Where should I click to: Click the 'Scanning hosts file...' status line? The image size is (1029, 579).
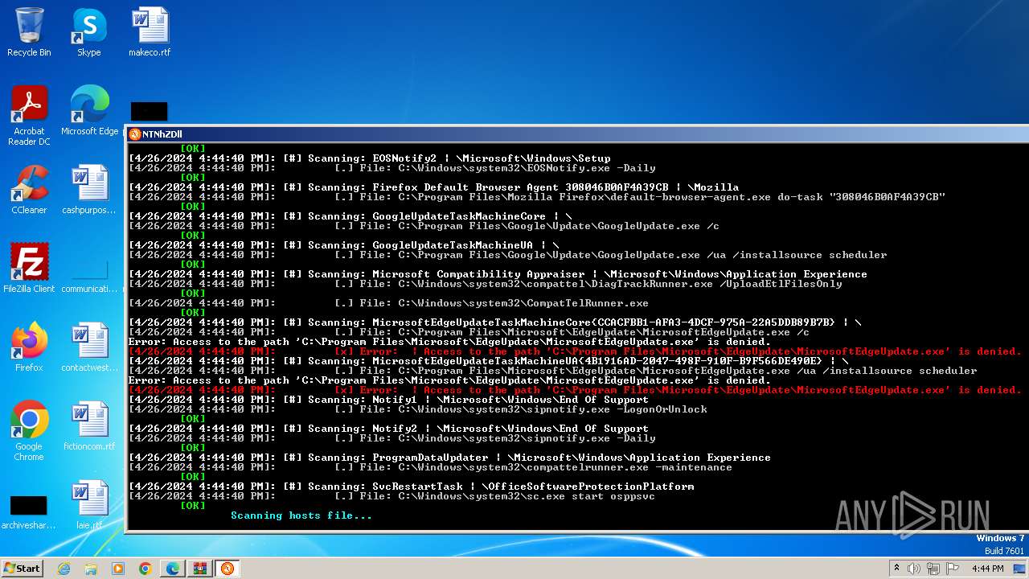pyautogui.click(x=301, y=515)
